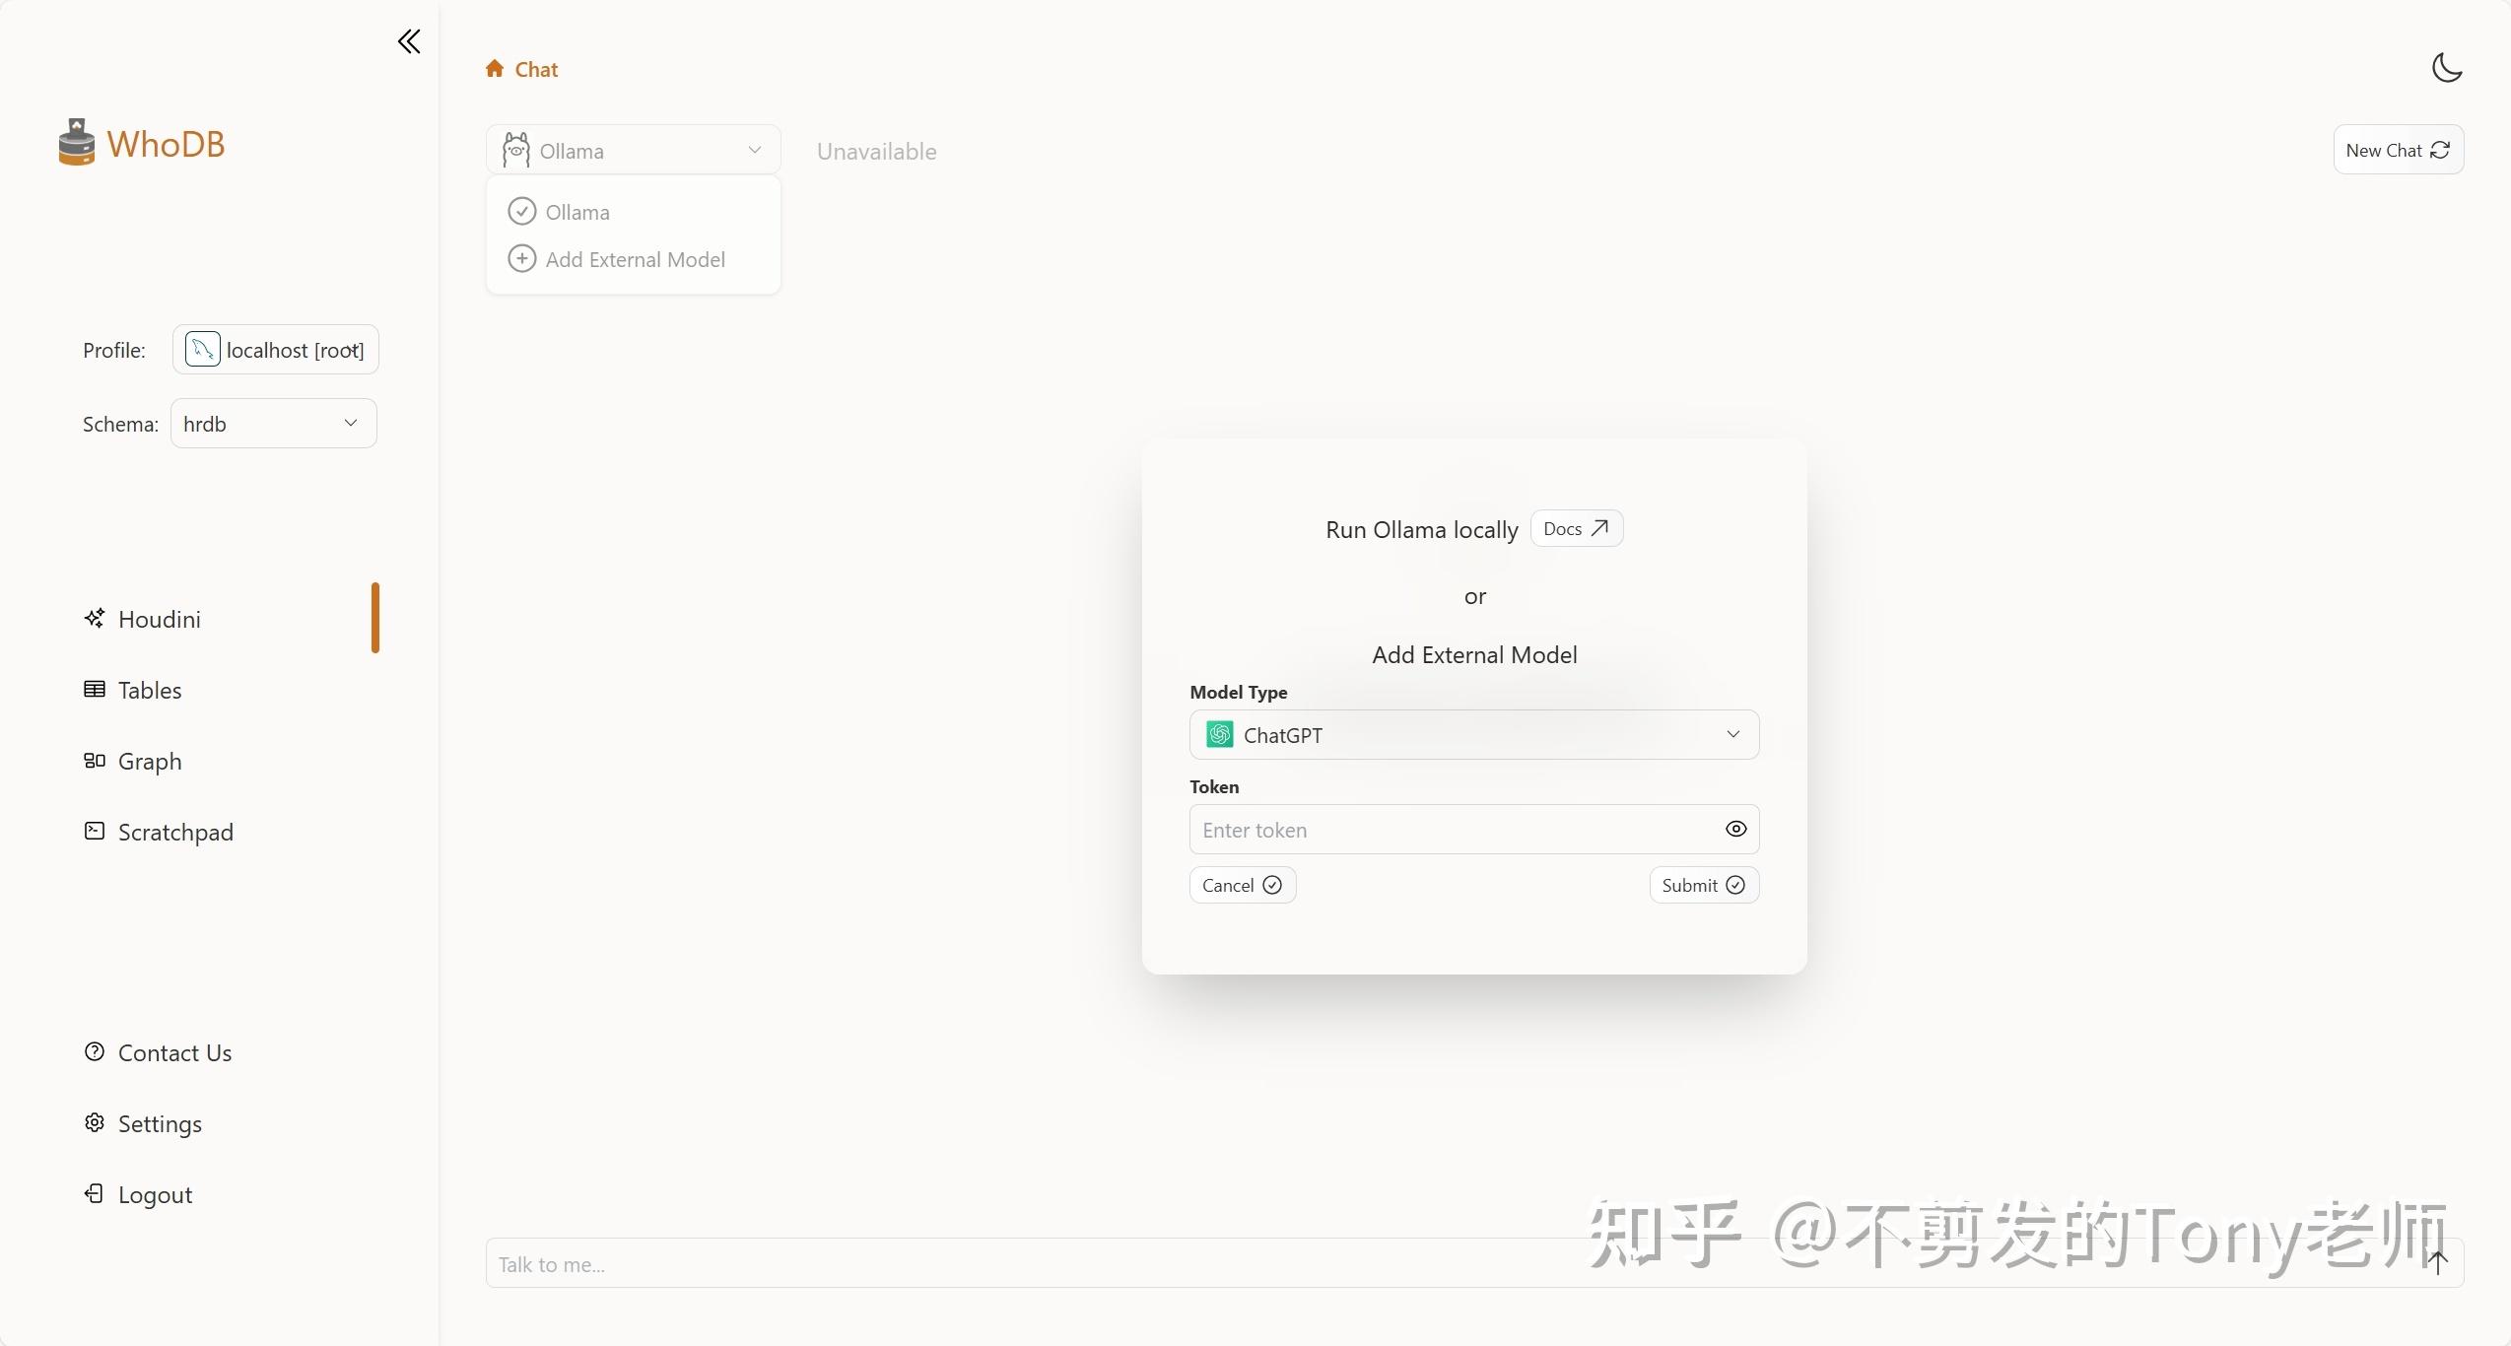Image resolution: width=2511 pixels, height=1346 pixels.
Task: Collapse the sidebar with double-chevron icon
Action: pos(409,41)
